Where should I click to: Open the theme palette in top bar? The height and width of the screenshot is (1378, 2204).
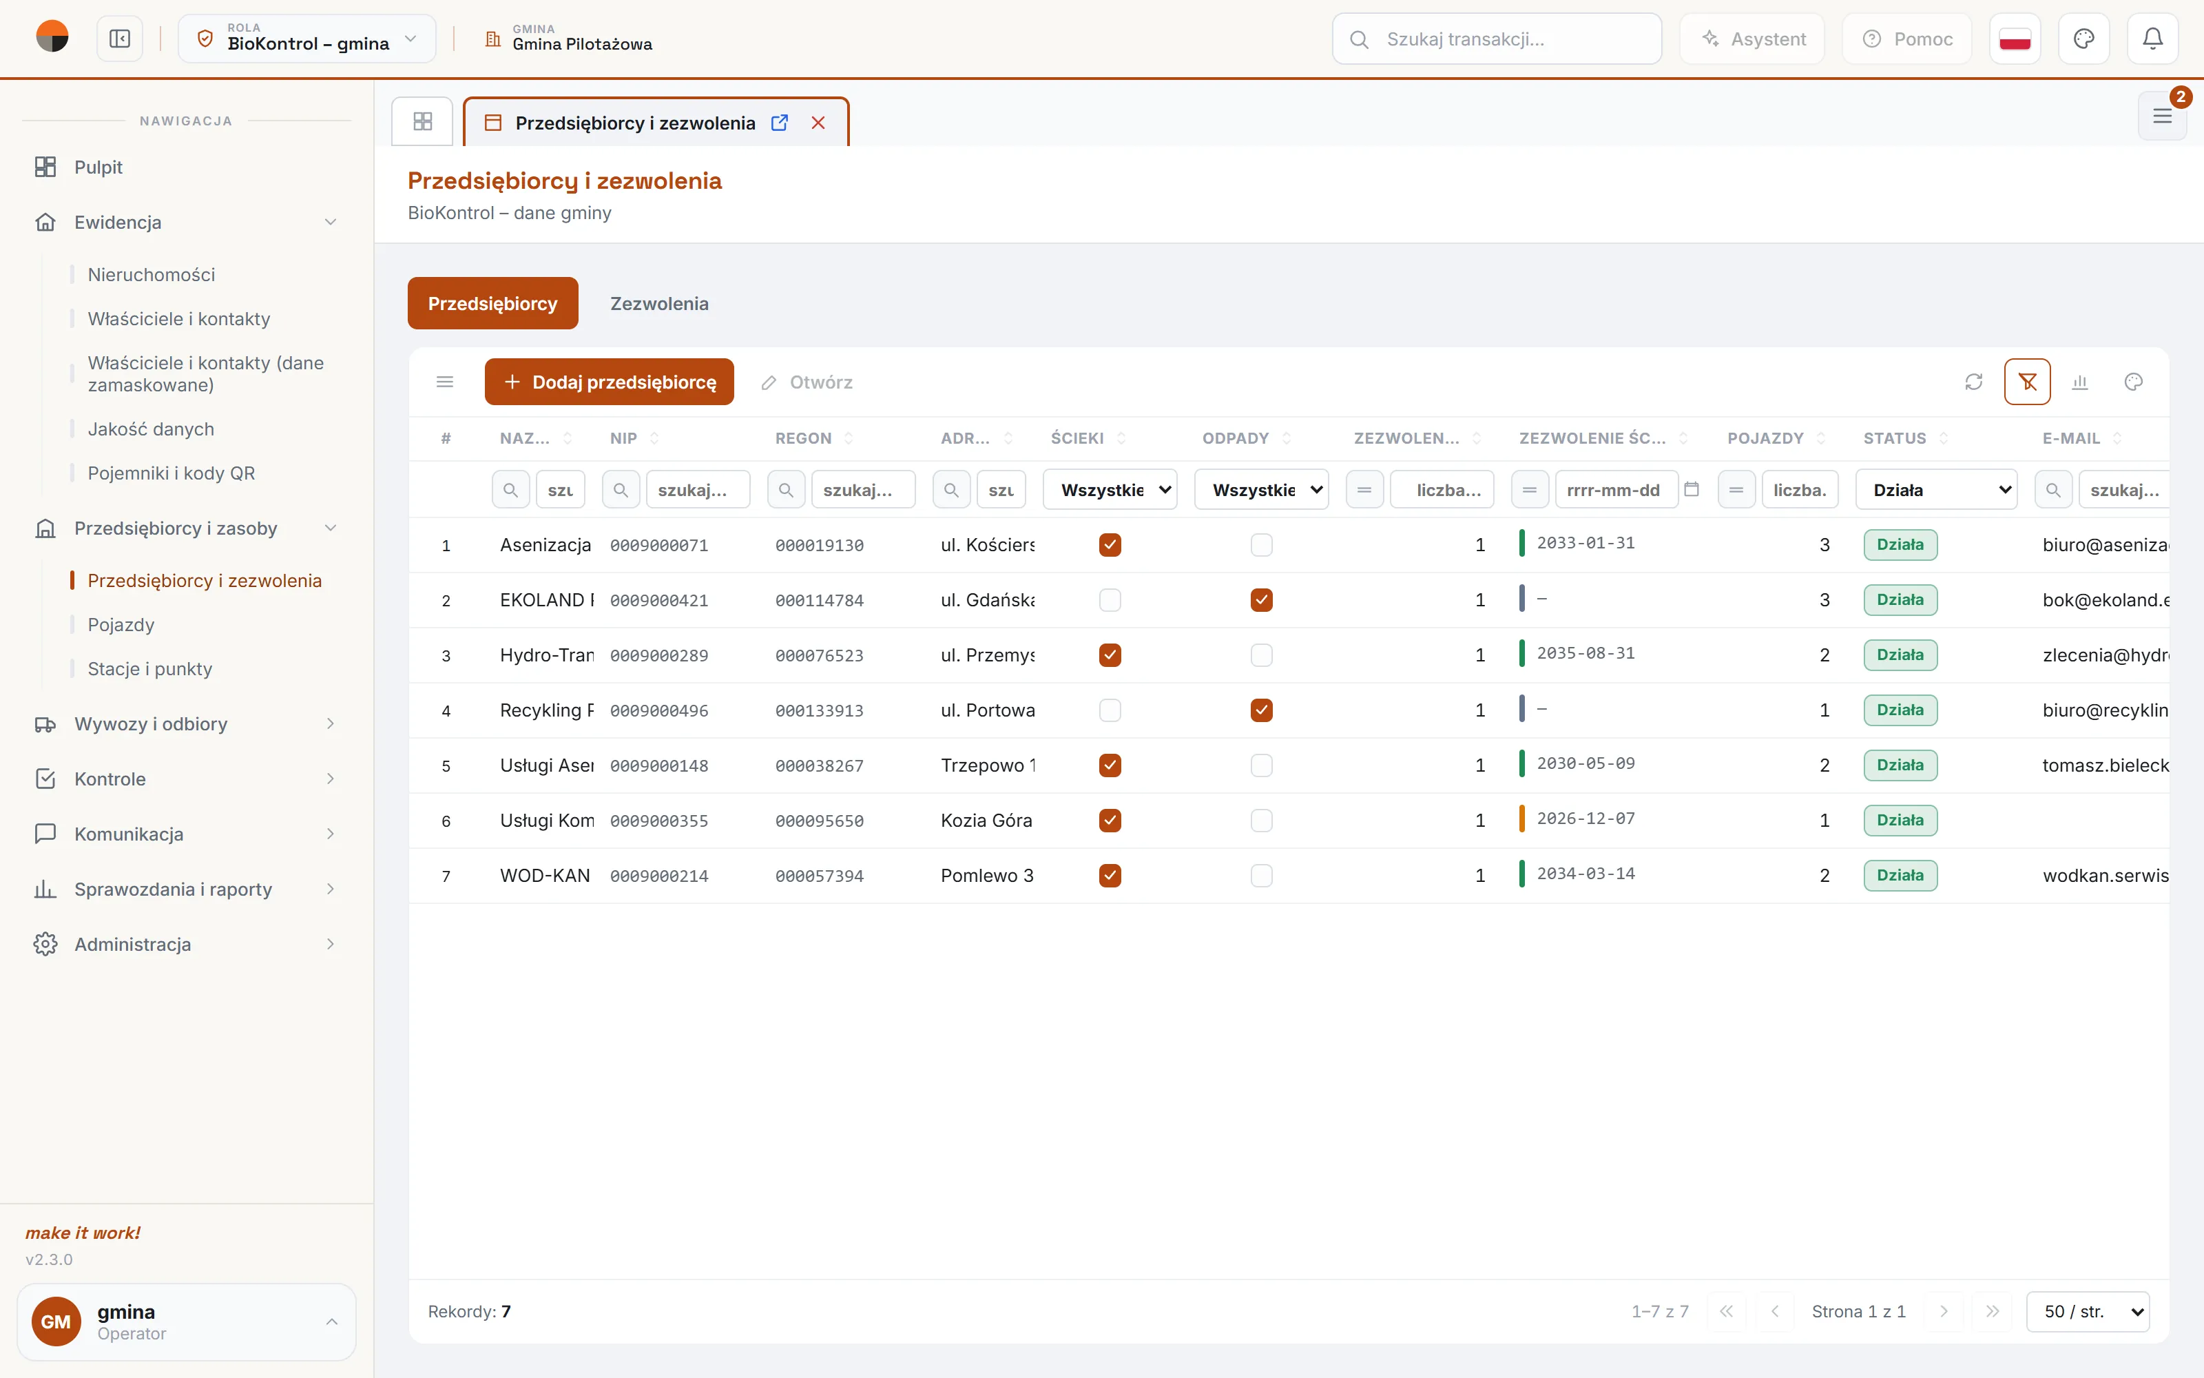coord(2083,39)
